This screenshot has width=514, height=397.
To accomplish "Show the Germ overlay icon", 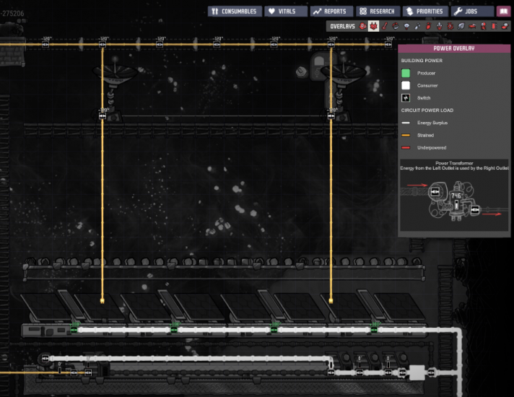I will (x=450, y=26).
